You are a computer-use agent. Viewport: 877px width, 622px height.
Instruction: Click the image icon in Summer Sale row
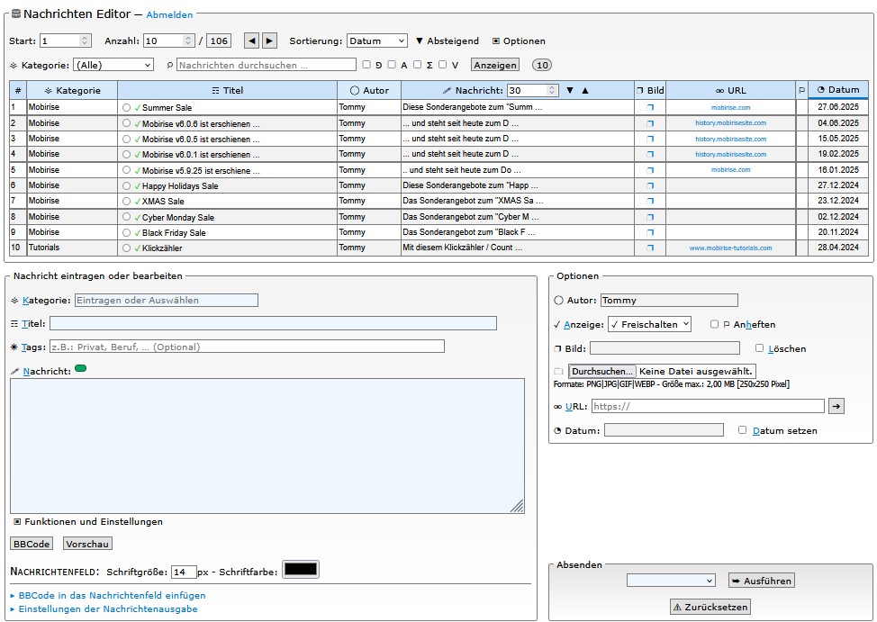coord(650,107)
